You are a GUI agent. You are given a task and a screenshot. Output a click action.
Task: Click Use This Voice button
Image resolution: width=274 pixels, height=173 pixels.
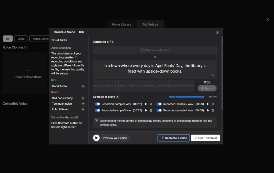click(x=205, y=138)
